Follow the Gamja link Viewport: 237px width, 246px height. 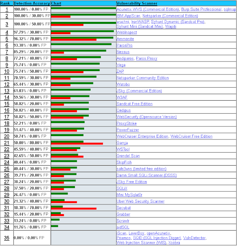click(122, 143)
